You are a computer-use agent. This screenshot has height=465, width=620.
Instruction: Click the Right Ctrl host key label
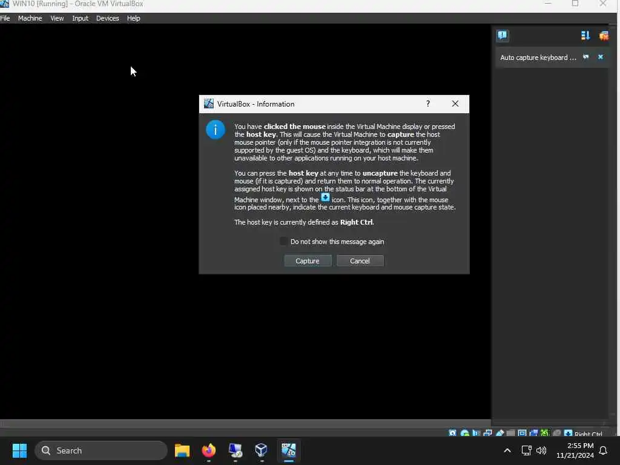tap(588, 434)
